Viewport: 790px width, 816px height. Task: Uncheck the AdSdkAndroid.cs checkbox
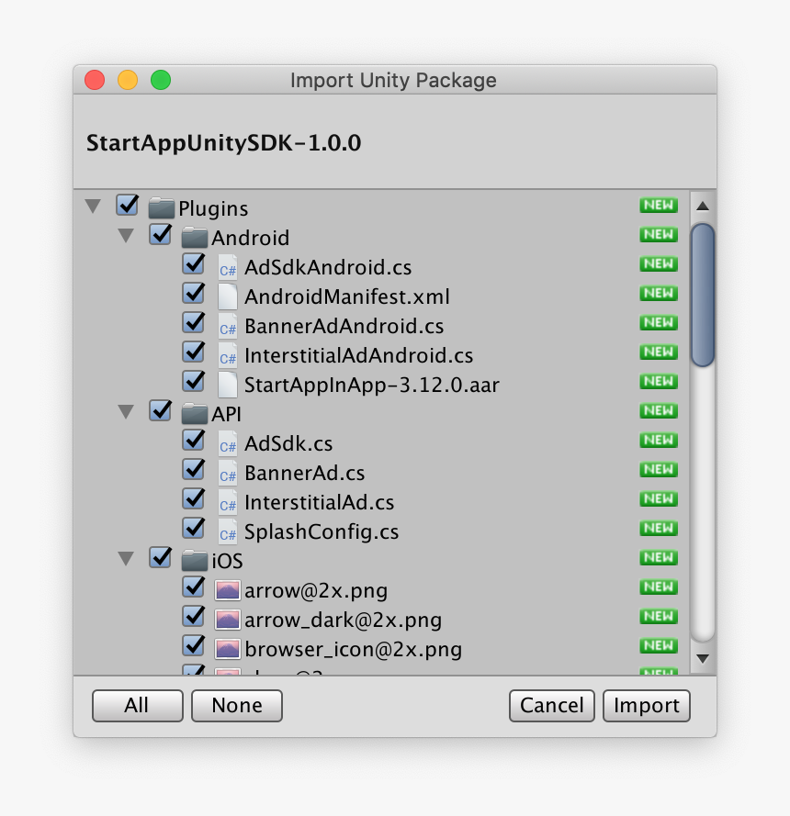[x=193, y=263]
